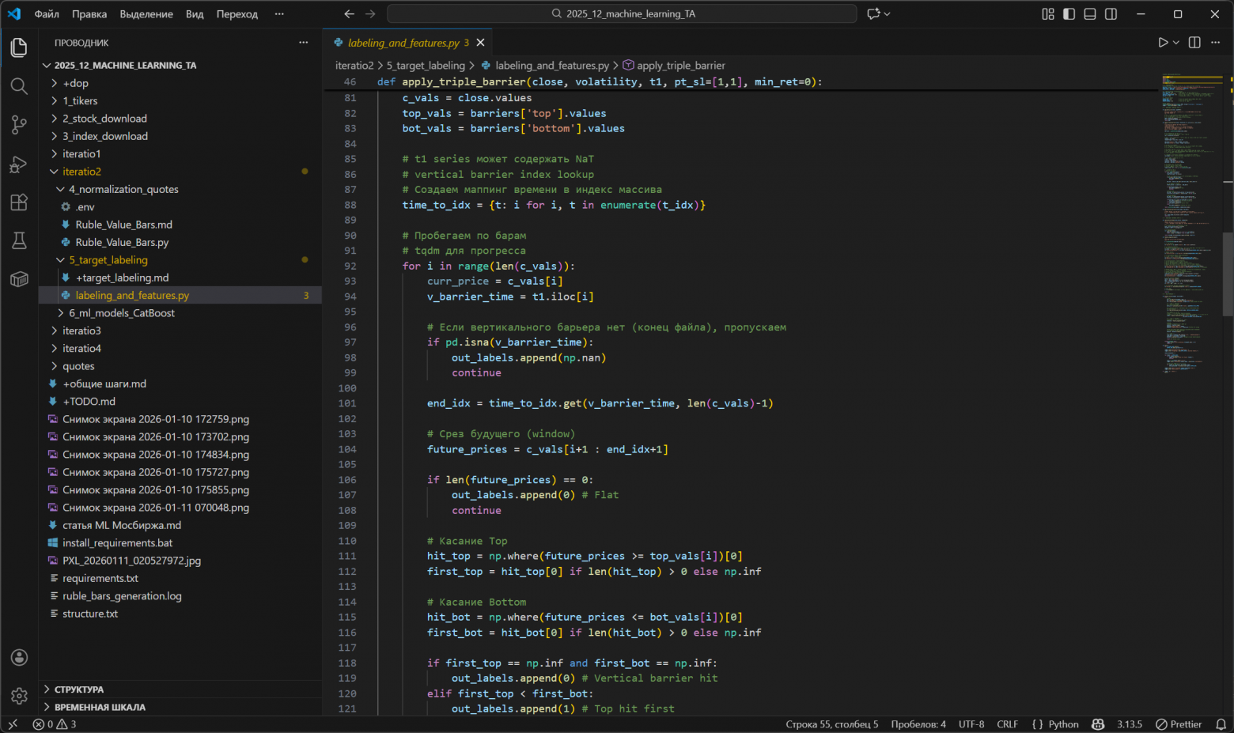The width and height of the screenshot is (1234, 733).
Task: Toggle the bottom panel visibility
Action: tap(1089, 13)
